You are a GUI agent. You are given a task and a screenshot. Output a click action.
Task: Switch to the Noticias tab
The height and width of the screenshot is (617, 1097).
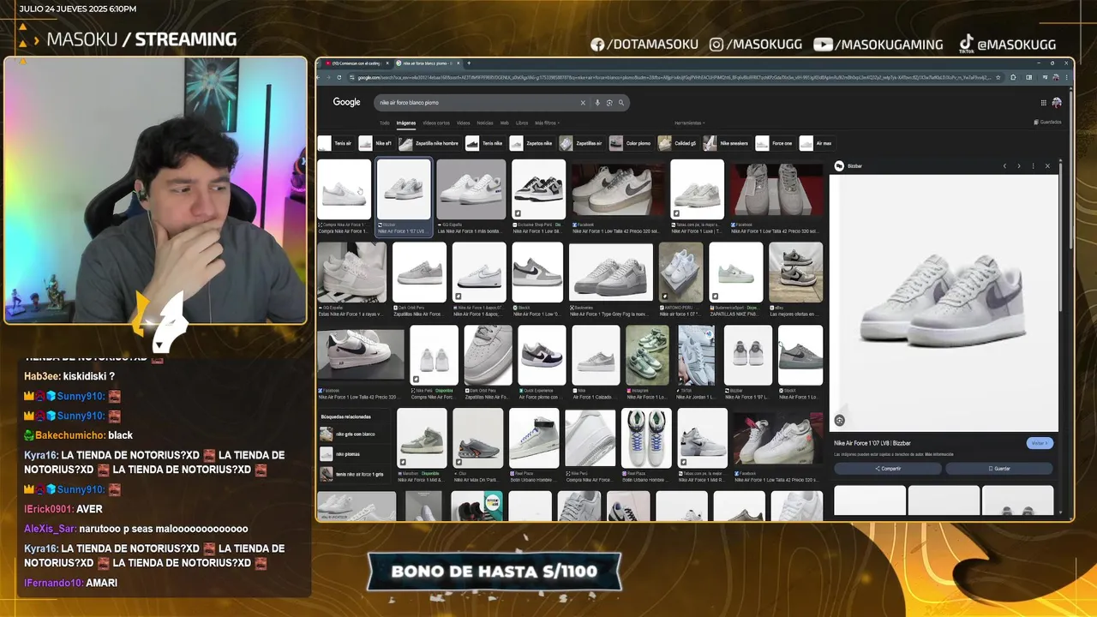pyautogui.click(x=485, y=123)
